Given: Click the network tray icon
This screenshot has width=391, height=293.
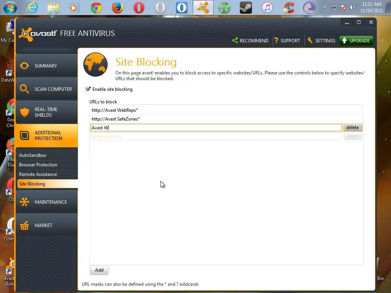Looking at the screenshot, I should (334, 7).
